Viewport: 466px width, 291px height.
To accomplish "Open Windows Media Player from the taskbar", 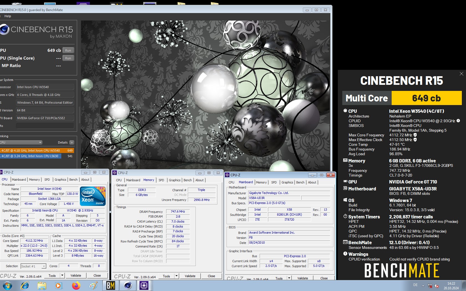I will tap(59, 285).
